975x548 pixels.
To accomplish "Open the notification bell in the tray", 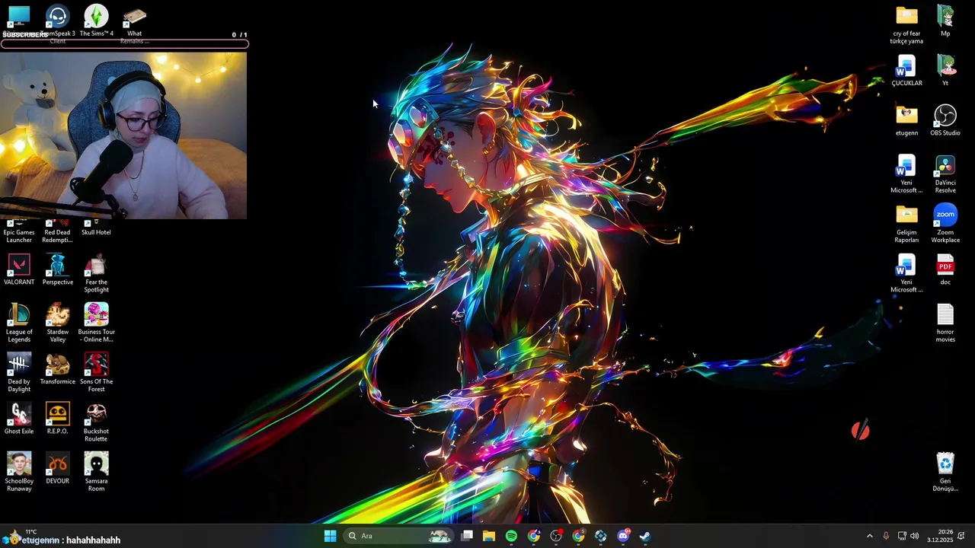I will click(961, 536).
